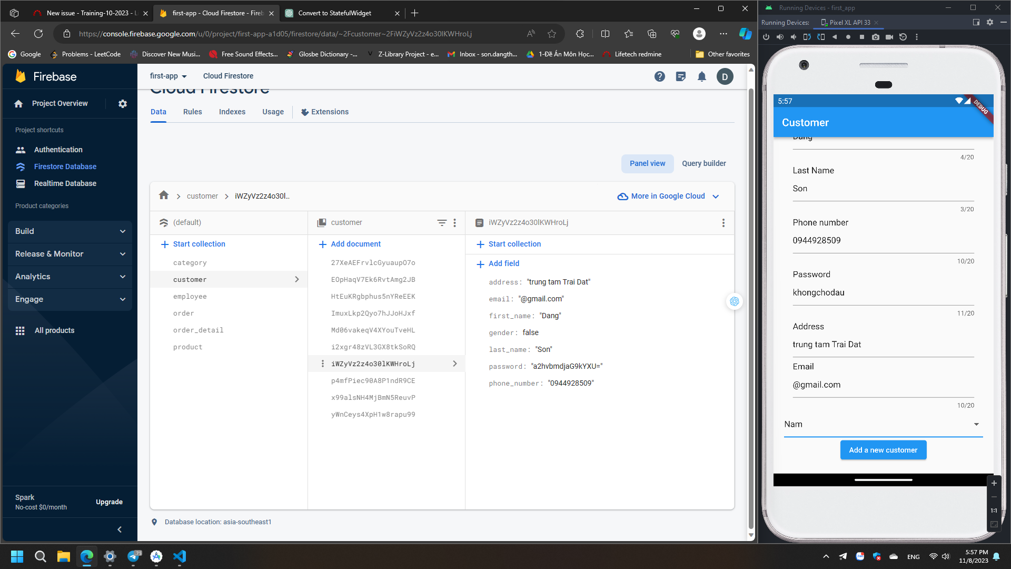Open the first-app project dropdown
Screen dimensions: 1011x569
tap(168, 76)
